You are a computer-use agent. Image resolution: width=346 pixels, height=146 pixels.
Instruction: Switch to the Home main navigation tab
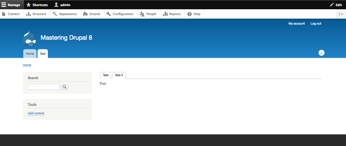[30, 54]
